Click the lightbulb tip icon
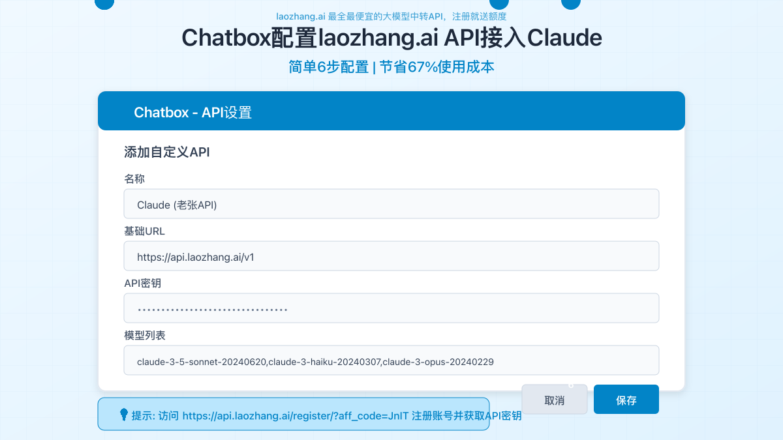This screenshot has width=783, height=440. point(123,415)
